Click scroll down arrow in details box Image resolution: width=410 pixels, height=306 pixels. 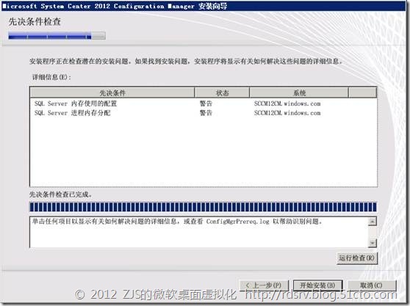[372, 243]
